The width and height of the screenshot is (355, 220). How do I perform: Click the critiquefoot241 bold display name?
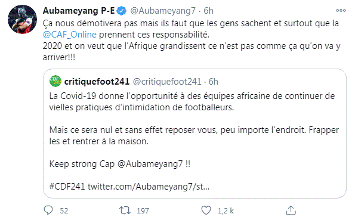(x=97, y=82)
